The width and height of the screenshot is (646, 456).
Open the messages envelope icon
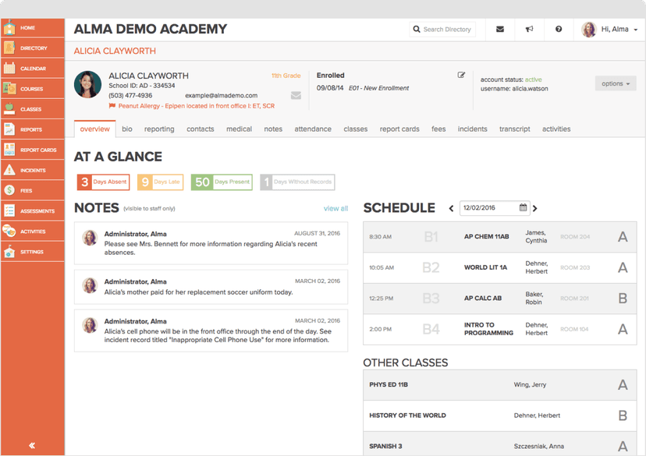(x=499, y=29)
